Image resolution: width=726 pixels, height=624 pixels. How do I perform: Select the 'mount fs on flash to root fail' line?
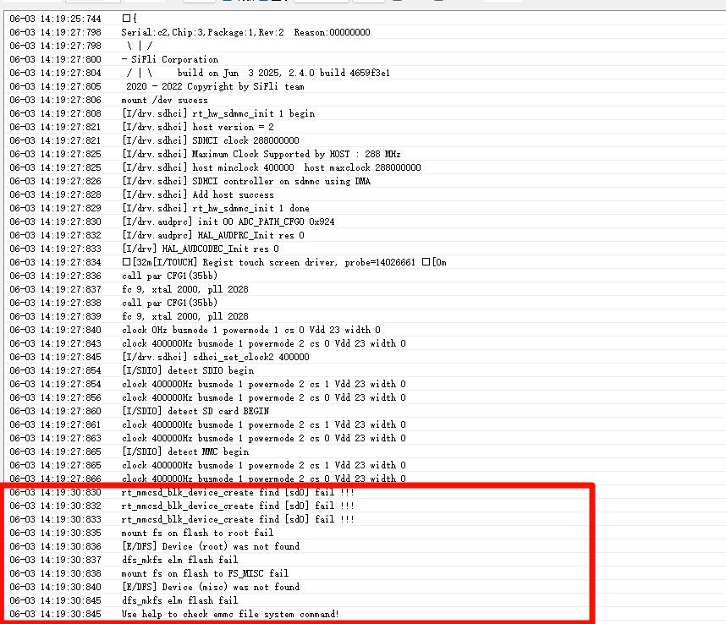point(197,533)
